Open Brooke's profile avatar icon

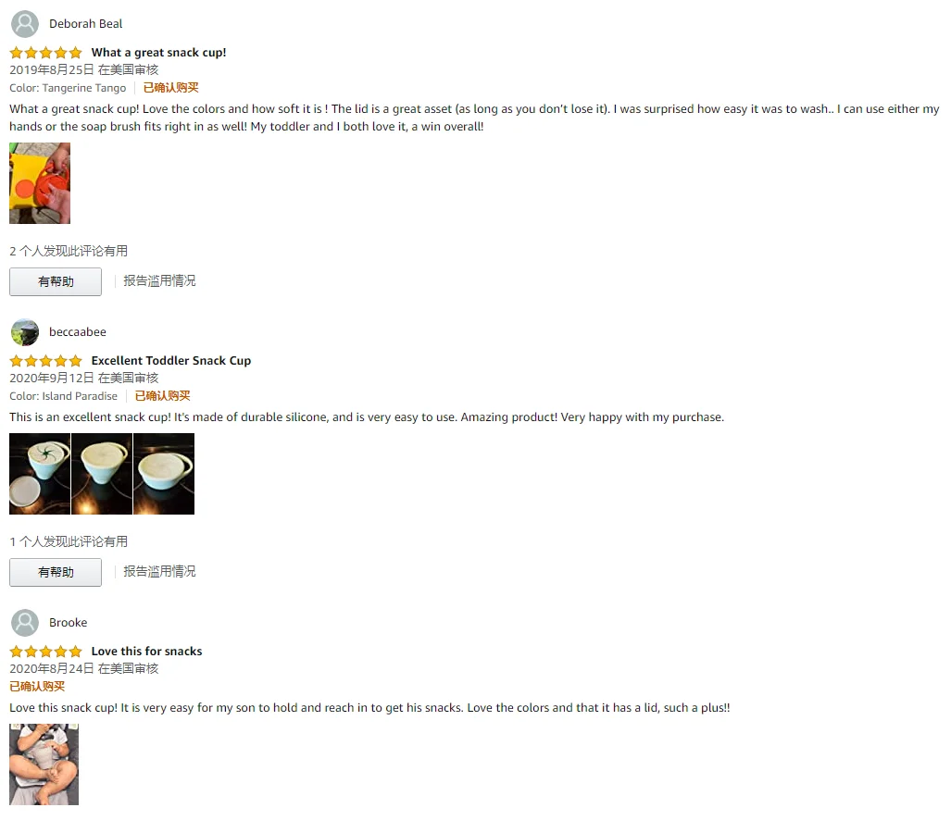pos(25,623)
